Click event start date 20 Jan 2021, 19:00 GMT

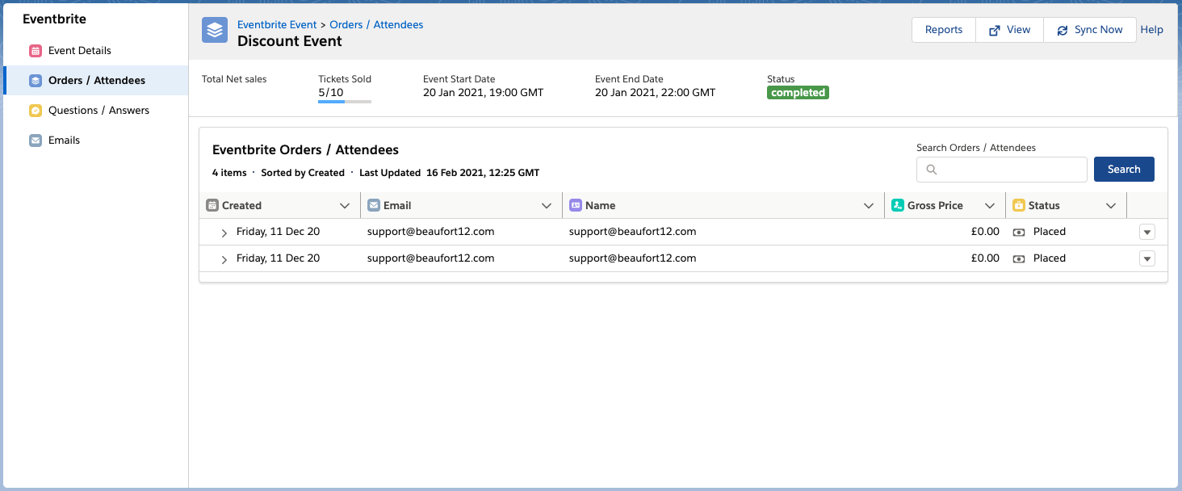(483, 93)
